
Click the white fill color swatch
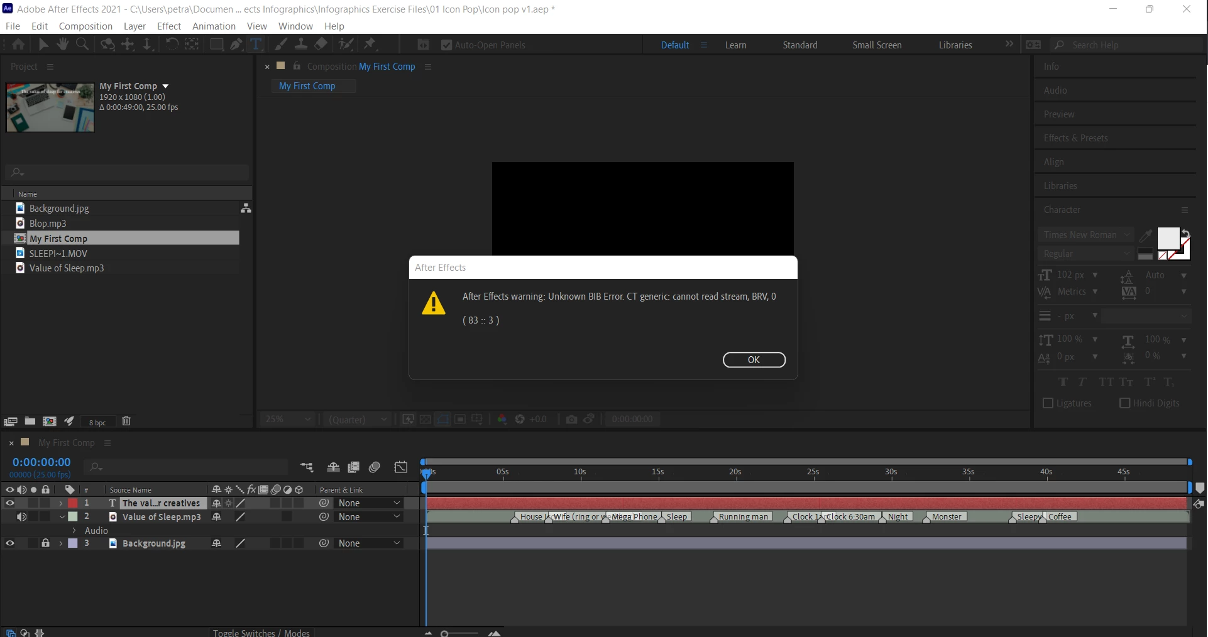pos(1168,239)
